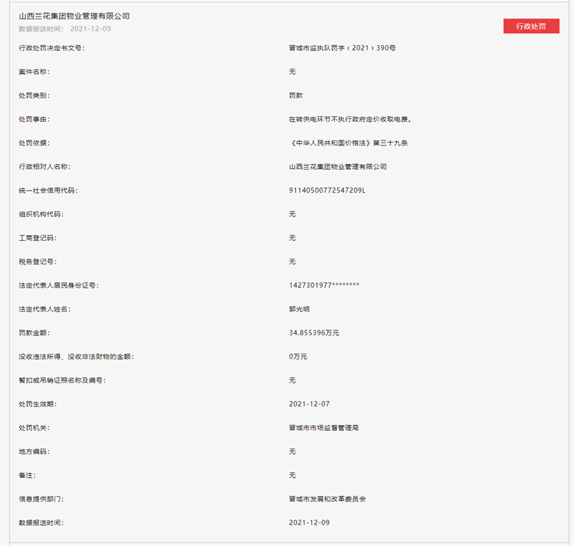Image resolution: width=574 pixels, height=546 pixels.
Task: Click the penalty authority 晋城市市场监督管理局
Action: (324, 428)
